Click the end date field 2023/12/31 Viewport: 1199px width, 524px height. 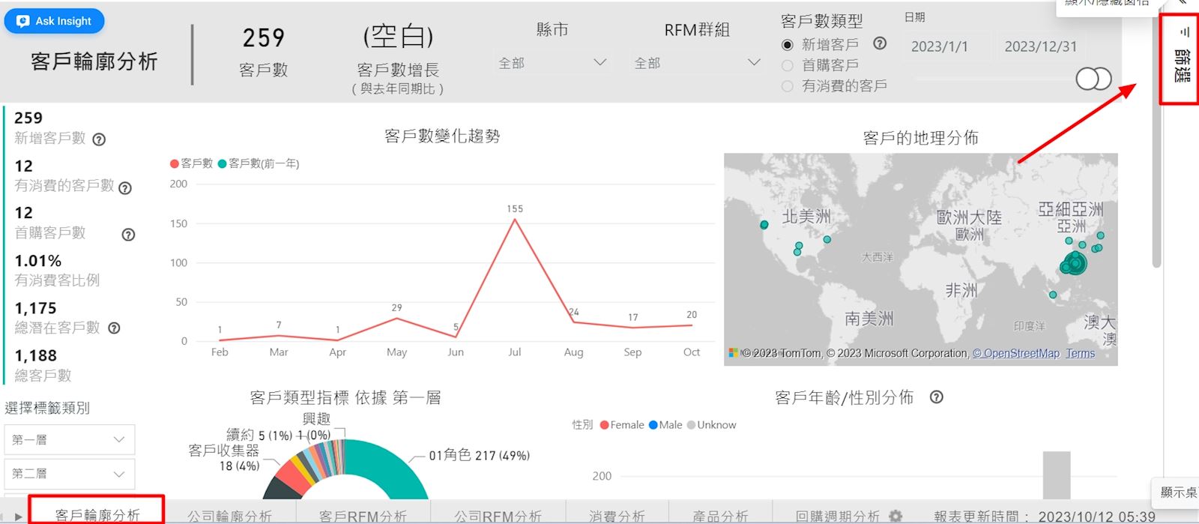[x=1041, y=46]
